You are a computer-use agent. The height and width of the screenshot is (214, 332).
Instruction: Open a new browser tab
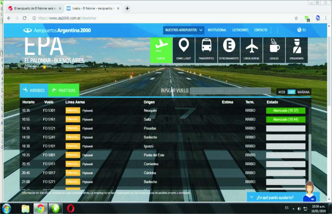(127, 8)
